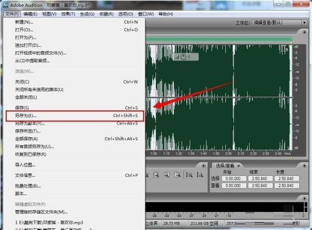312x230 pixels.
Task: Choose 另存为(E)... menu entry
Action: 75,116
